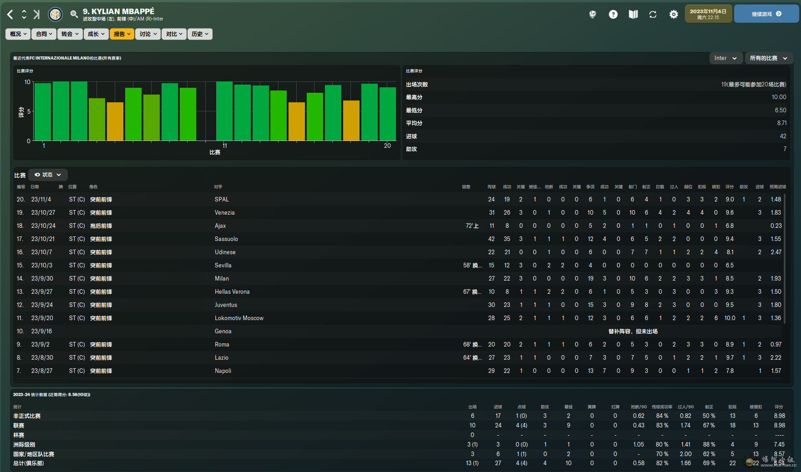Click the 联赛 statistics row
This screenshot has height=472, width=801.
pos(400,426)
